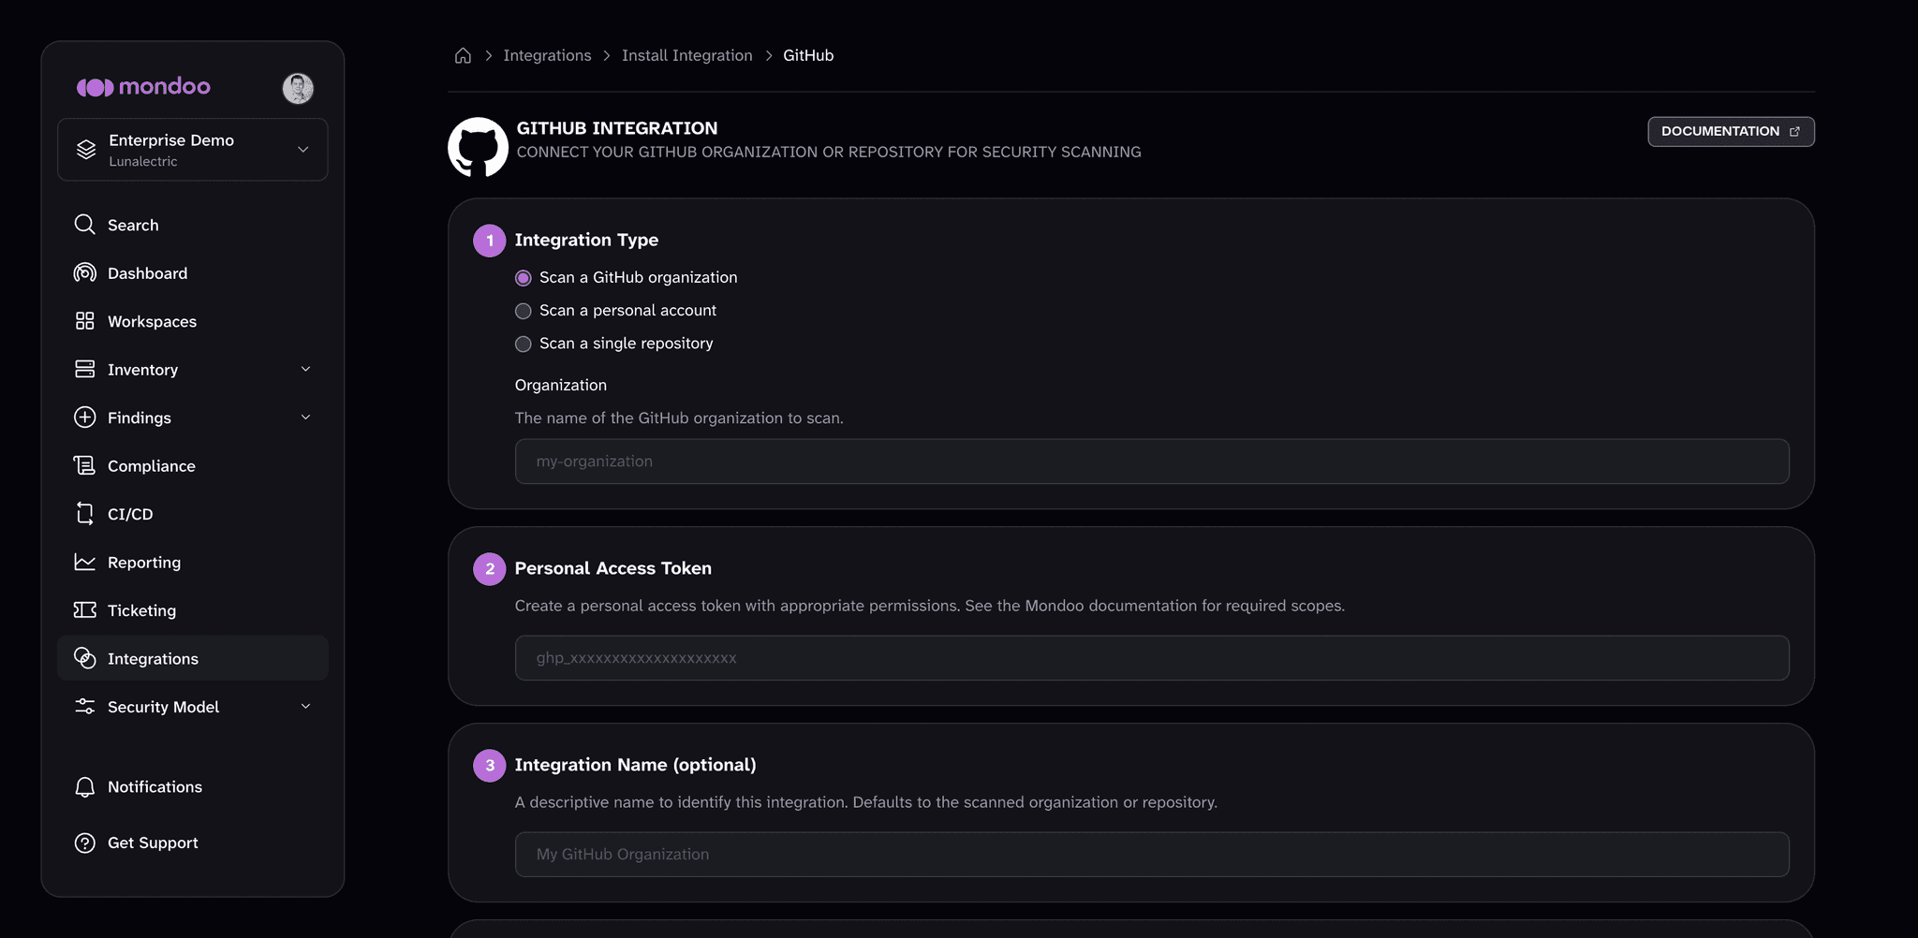Click the Compliance scroll icon

click(x=85, y=465)
